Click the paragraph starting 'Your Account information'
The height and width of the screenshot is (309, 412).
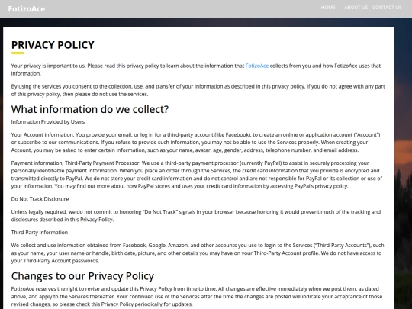(196, 143)
